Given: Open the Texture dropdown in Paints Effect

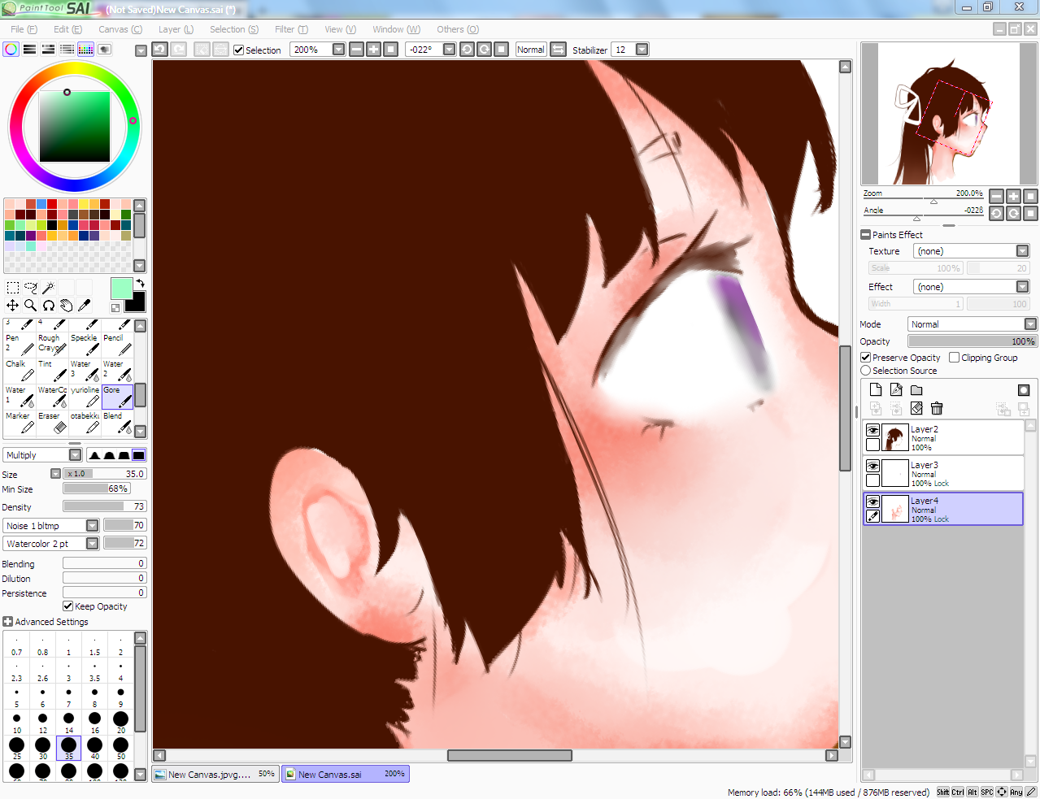Looking at the screenshot, I should [1022, 251].
